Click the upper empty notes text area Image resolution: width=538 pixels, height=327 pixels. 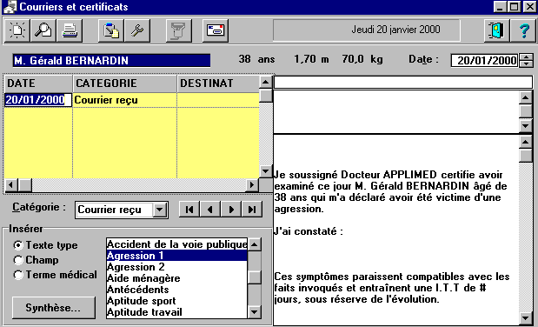pyautogui.click(x=396, y=112)
